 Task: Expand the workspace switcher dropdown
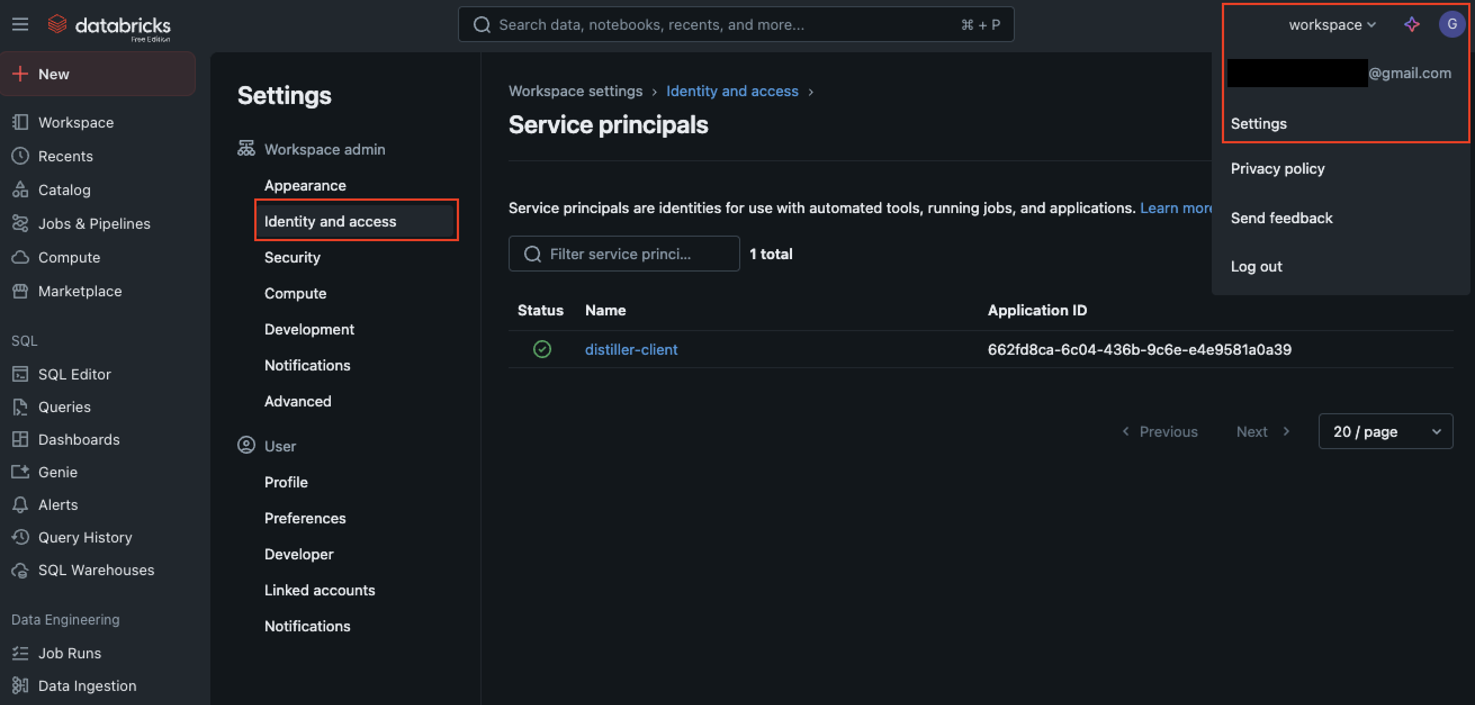1332,25
